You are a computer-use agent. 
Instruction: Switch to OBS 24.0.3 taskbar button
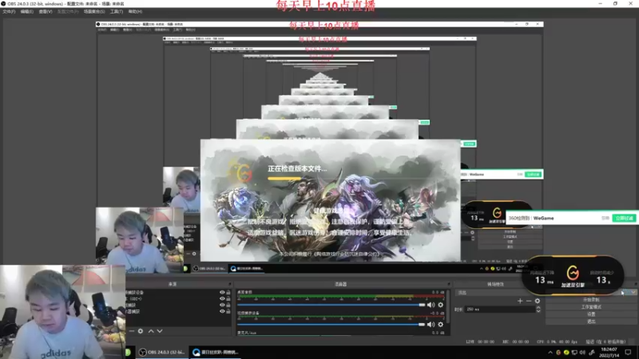click(162, 352)
